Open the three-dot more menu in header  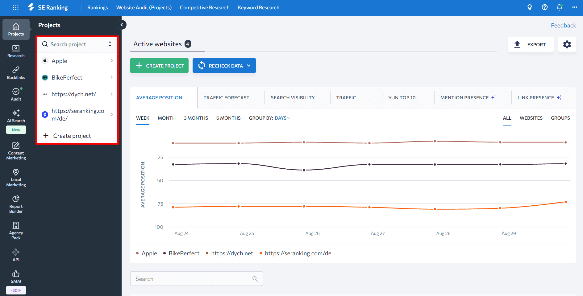tap(574, 7)
